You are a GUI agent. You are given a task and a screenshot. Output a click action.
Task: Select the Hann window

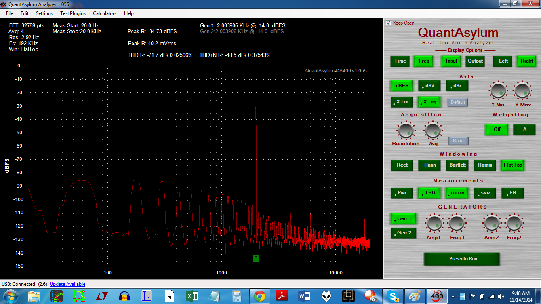point(430,165)
